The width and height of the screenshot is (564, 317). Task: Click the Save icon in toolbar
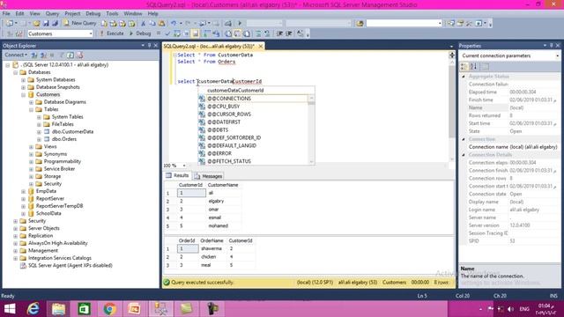46,24
